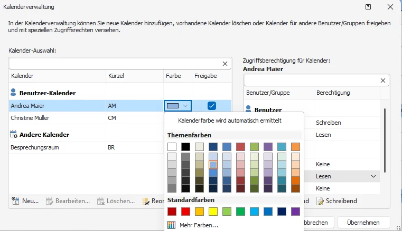
Task: Open Mehr Farben... color grid entry
Action: coord(192,225)
